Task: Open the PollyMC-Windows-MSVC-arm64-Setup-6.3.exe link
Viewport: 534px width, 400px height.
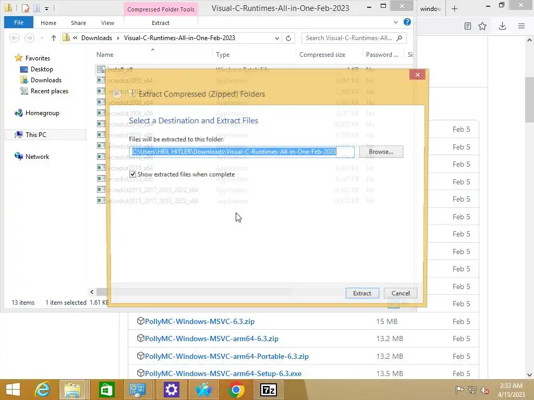Action: [223, 373]
